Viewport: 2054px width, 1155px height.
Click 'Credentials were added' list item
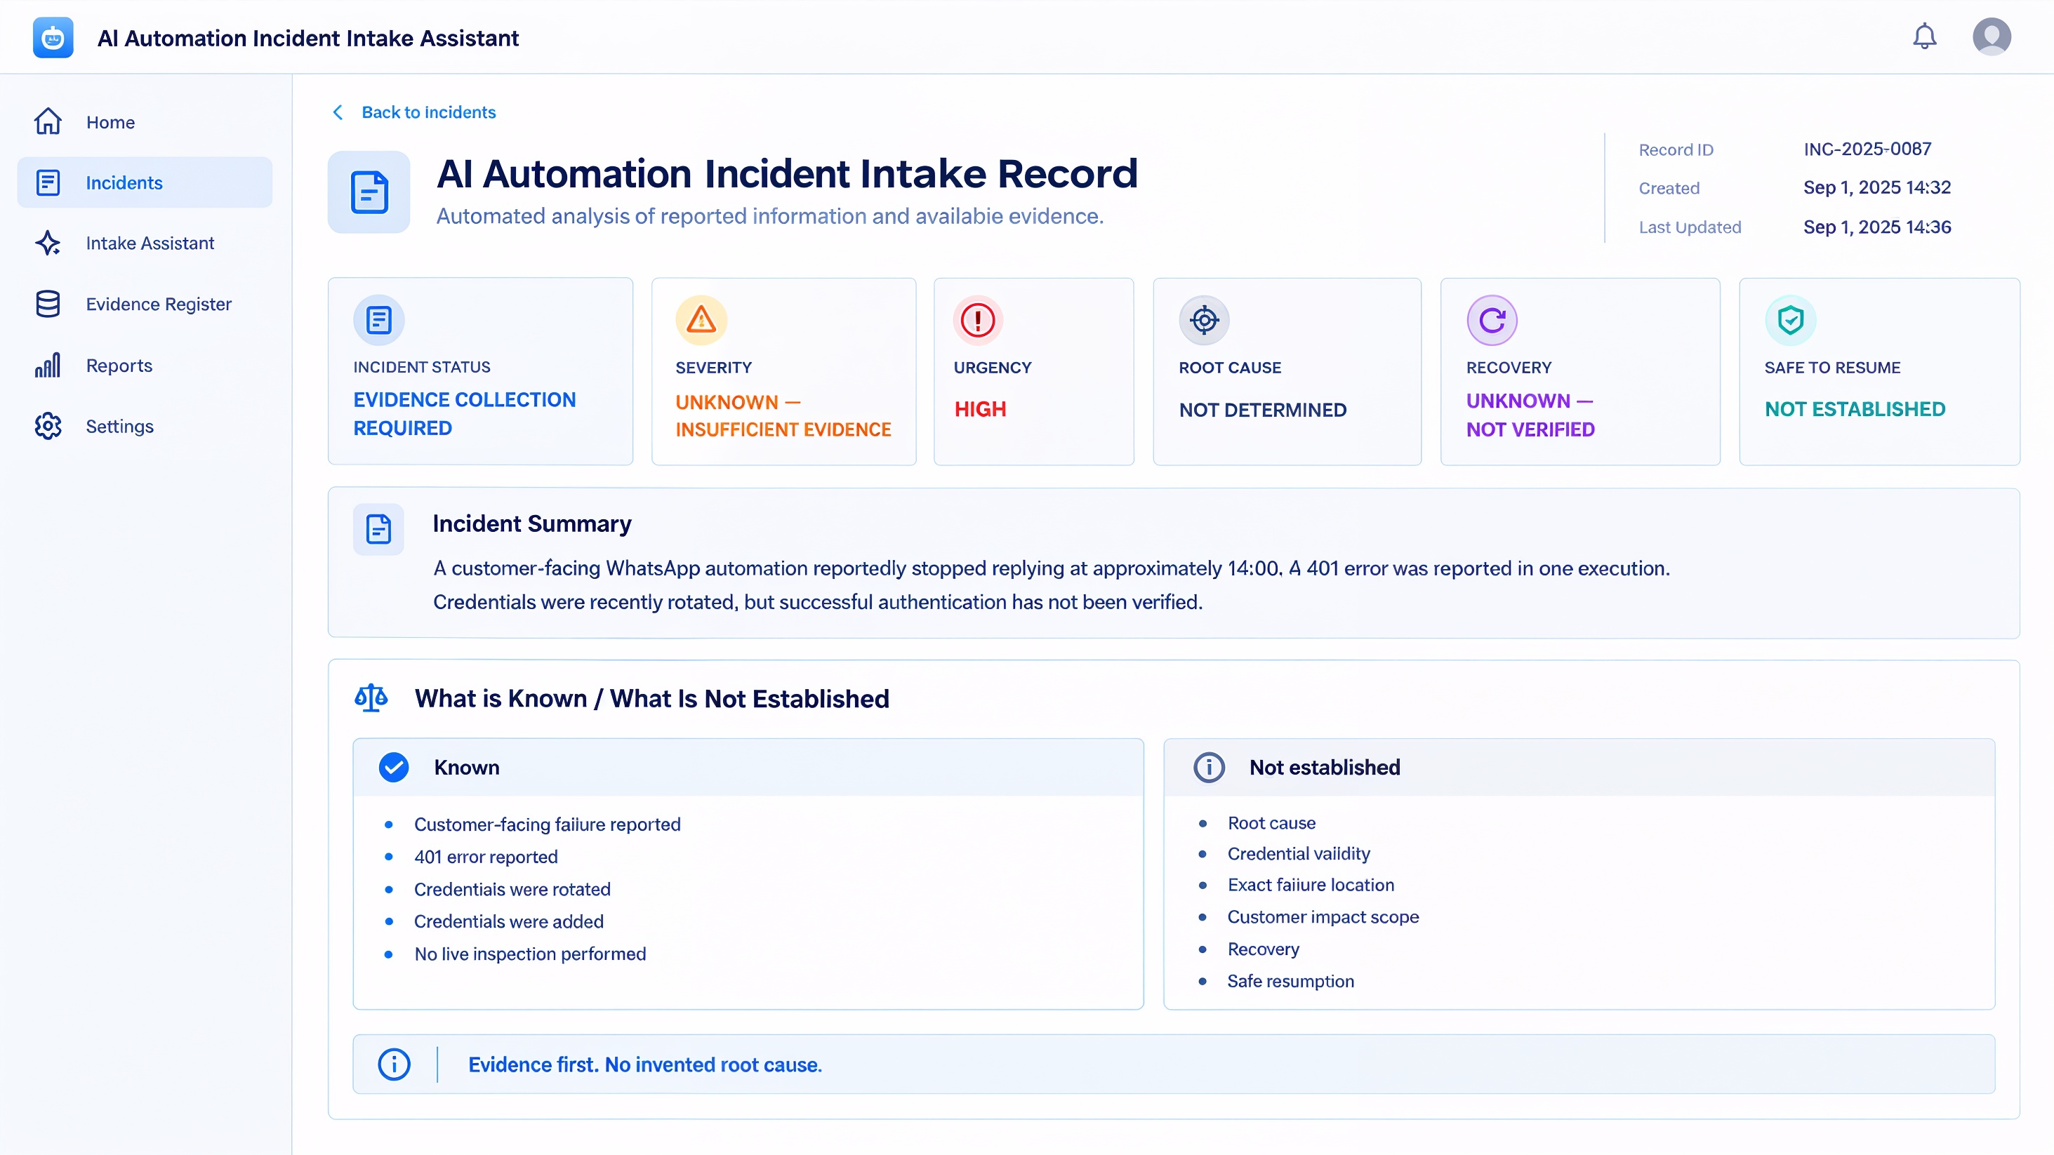click(509, 921)
